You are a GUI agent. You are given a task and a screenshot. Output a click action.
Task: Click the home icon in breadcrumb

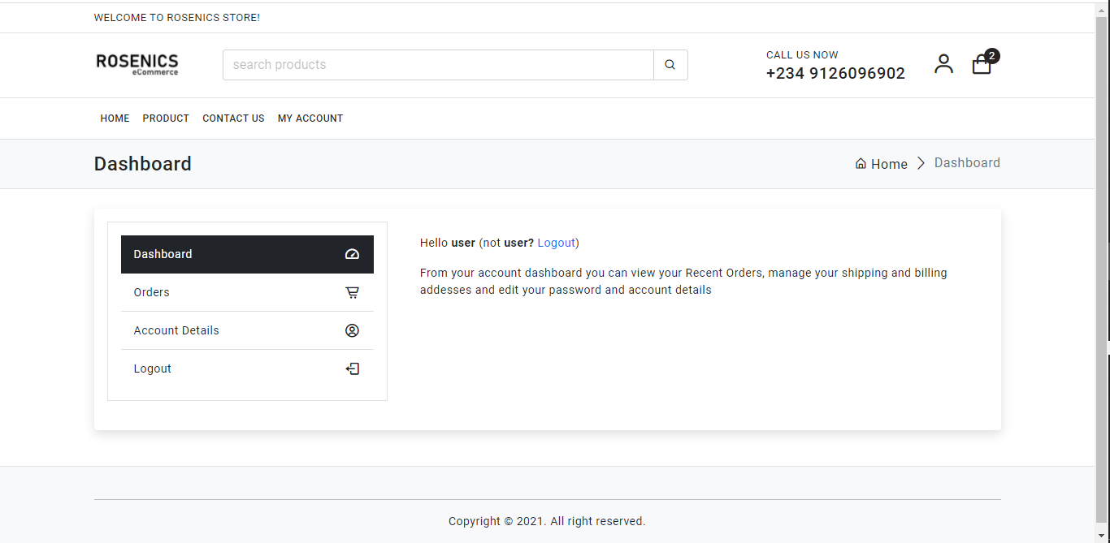[861, 163]
